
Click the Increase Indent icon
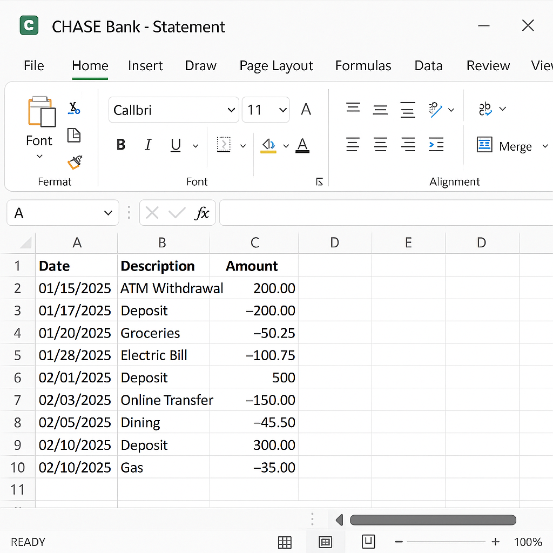436,145
